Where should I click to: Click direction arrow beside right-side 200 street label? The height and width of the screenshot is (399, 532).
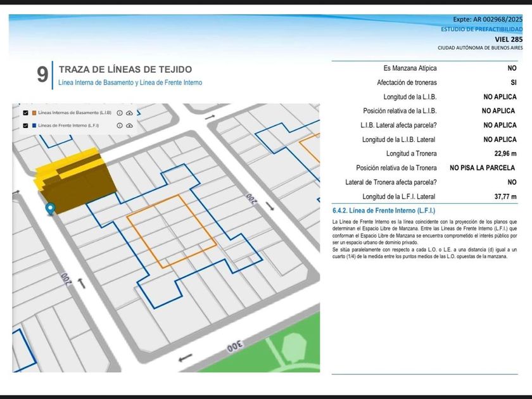(271, 206)
